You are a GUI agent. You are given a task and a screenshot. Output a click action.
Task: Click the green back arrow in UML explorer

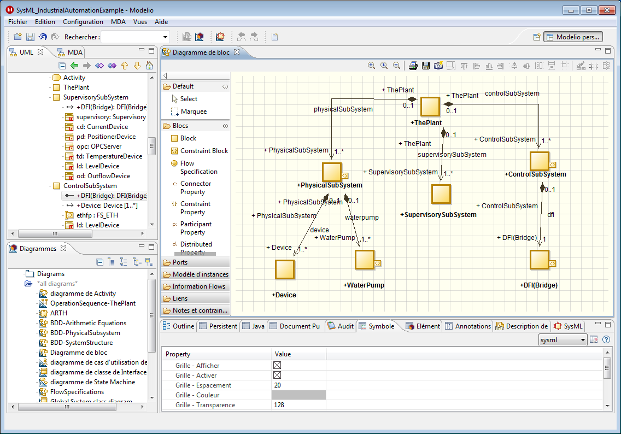pos(74,66)
